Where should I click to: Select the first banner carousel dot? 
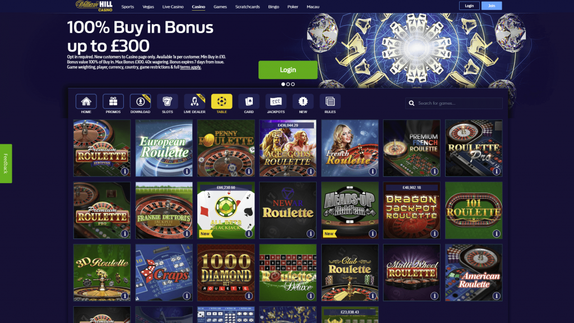283,84
